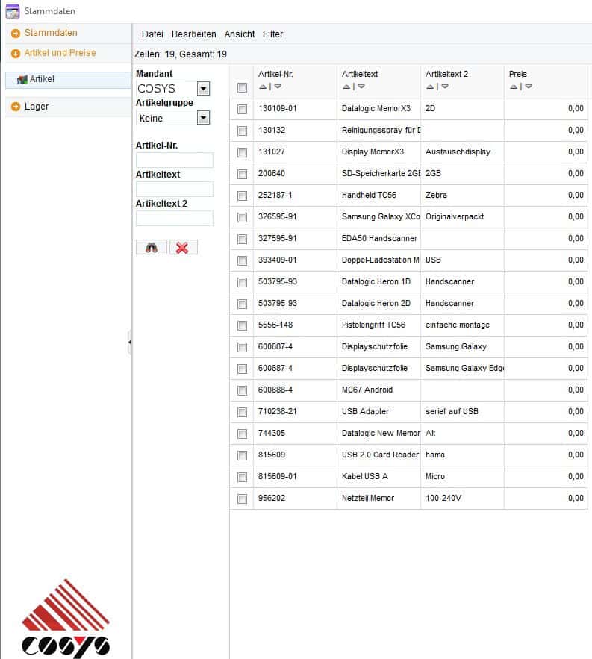Select checkbox for Display MemorX3 row
Viewport: 592px width, 659px height.
click(x=242, y=152)
